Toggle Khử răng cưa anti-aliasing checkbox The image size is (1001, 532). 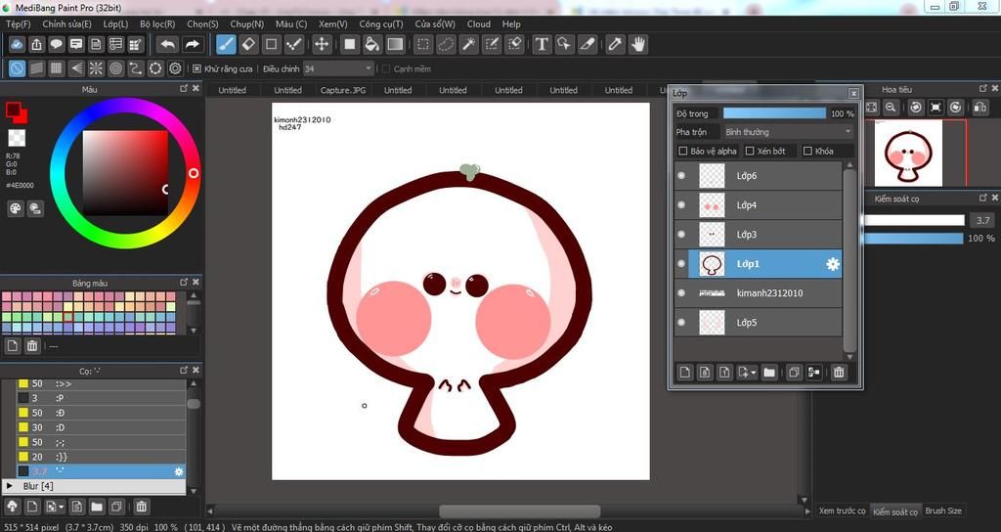[196, 68]
